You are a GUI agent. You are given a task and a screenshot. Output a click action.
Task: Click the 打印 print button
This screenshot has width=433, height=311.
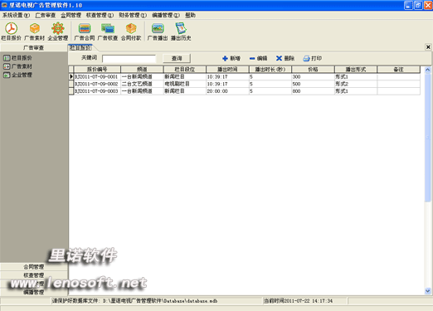coord(313,58)
